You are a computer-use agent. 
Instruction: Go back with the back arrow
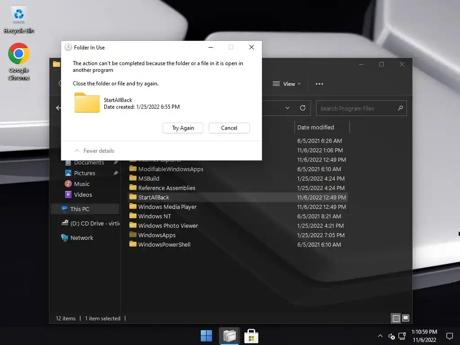[x=58, y=108]
